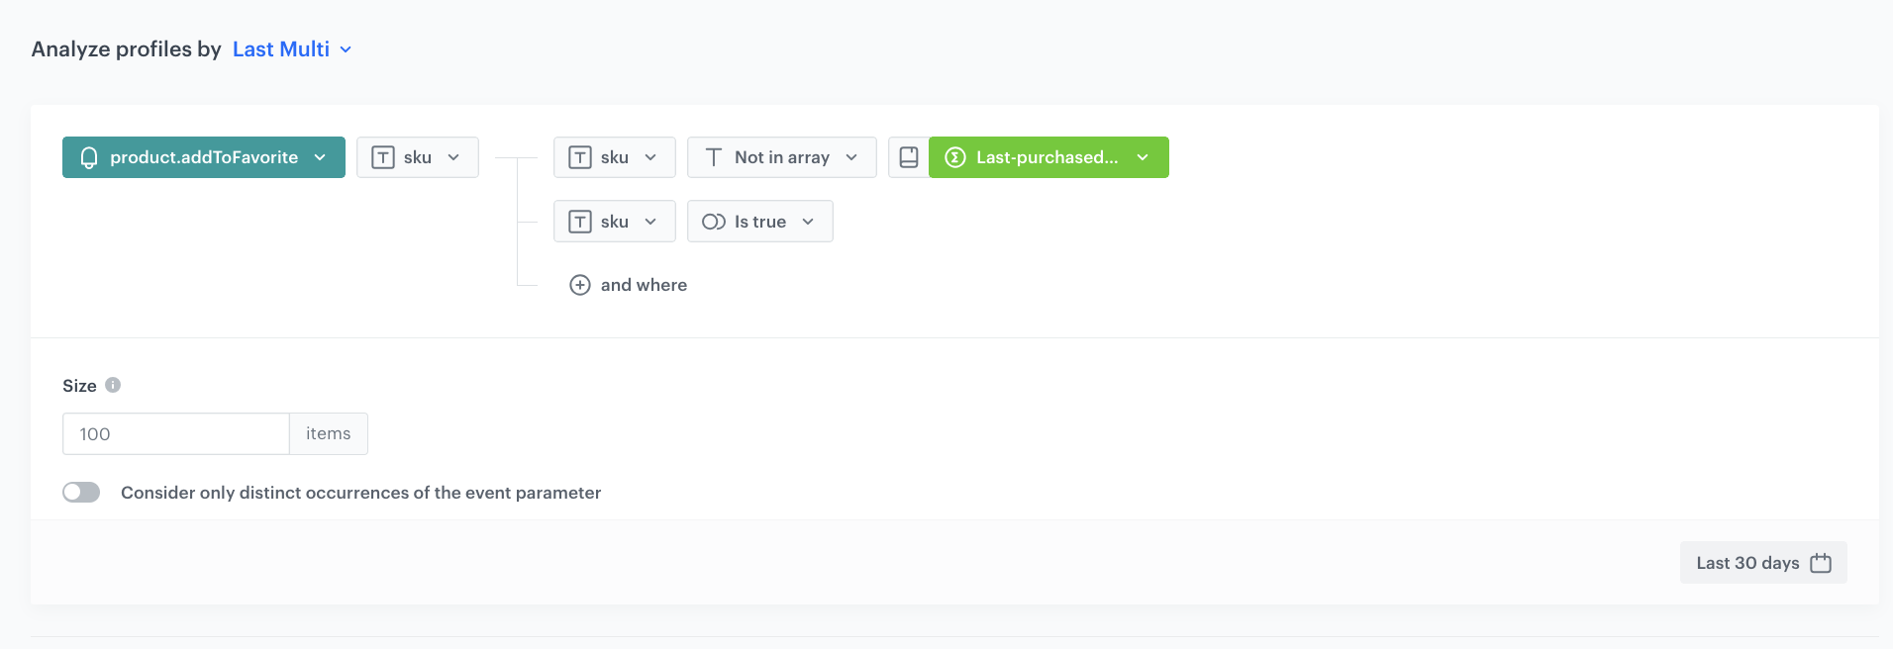Click the bell icon on product.addToFavorite
1893x649 pixels.
click(x=89, y=158)
